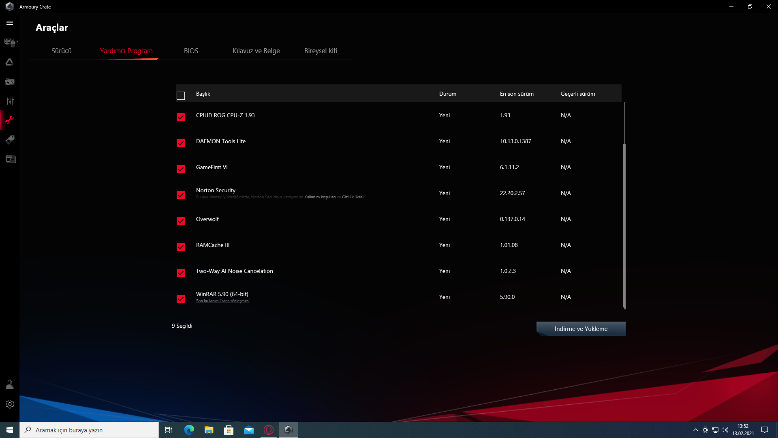Image resolution: width=778 pixels, height=438 pixels.
Task: Open the news panel sidebar icon
Action: click(x=11, y=159)
